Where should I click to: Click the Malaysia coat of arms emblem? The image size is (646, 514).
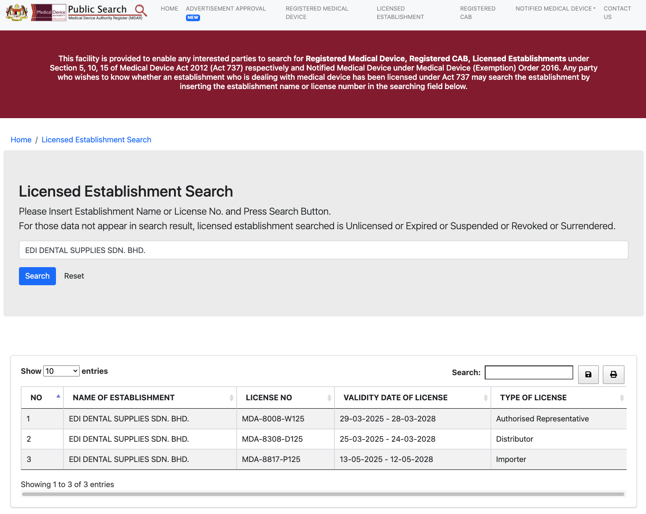(17, 12)
